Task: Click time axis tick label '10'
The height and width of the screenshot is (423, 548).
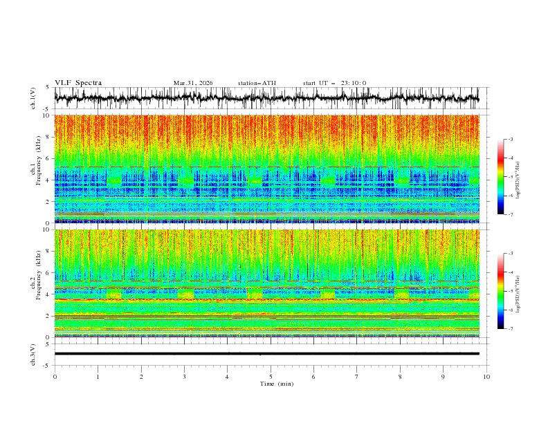Action: (x=486, y=377)
